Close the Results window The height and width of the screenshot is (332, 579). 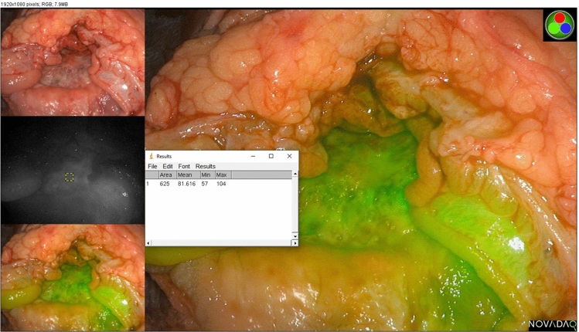click(x=290, y=156)
